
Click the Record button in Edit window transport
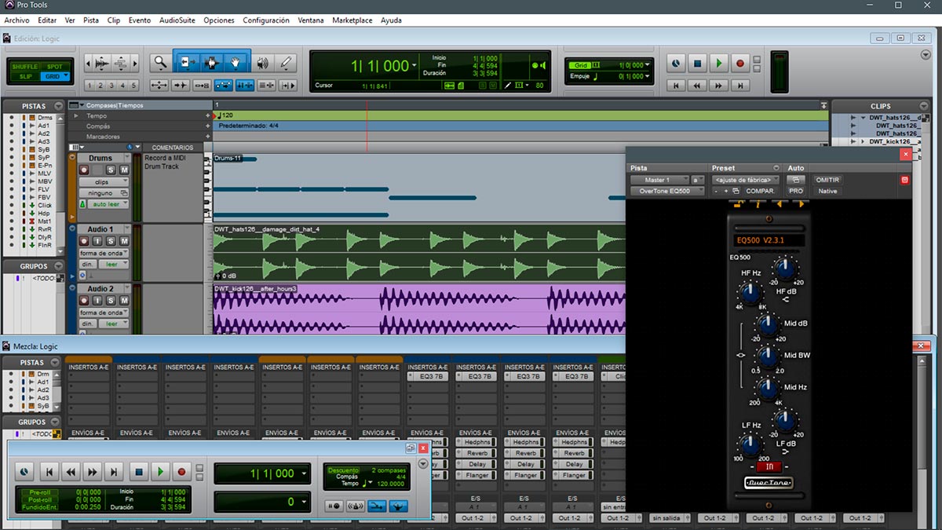tap(740, 63)
